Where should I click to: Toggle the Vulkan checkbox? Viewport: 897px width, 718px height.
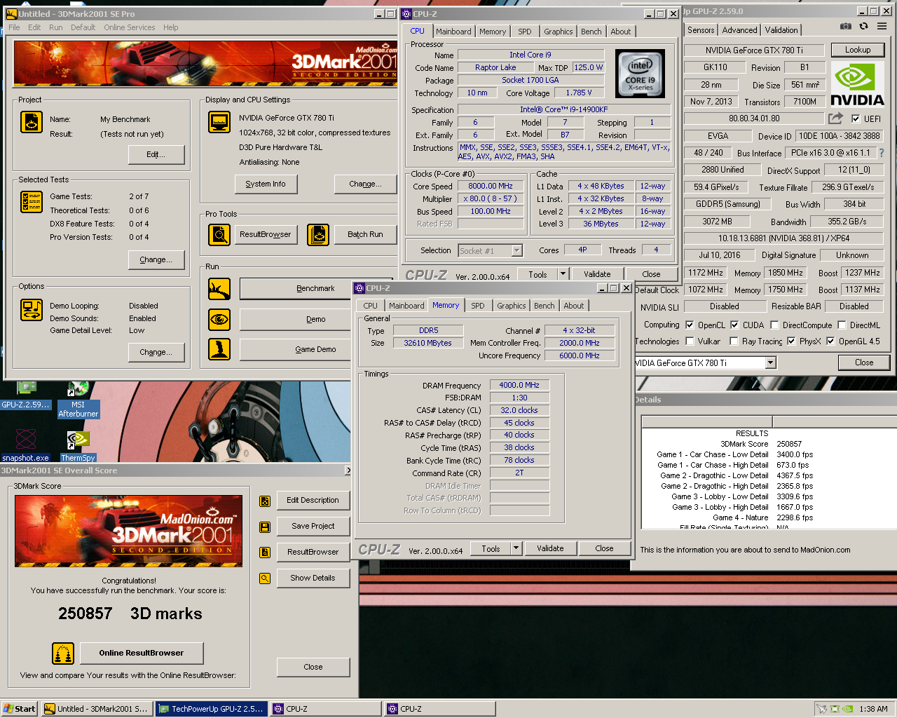point(690,341)
